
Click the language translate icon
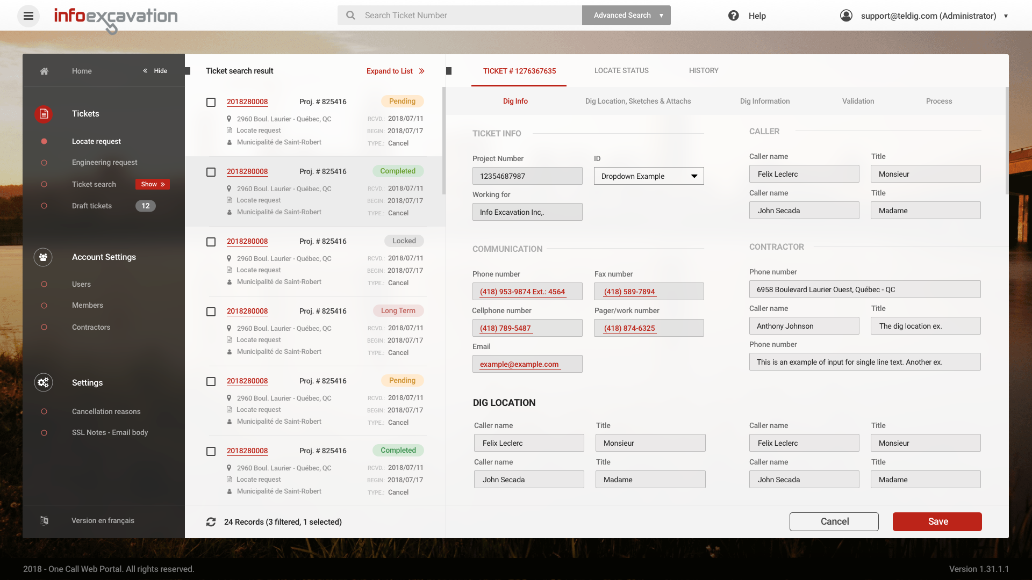(44, 520)
